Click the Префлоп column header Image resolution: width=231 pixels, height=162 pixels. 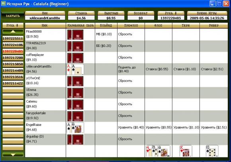click(131, 25)
